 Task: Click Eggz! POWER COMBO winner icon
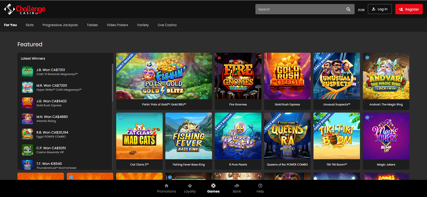[x=27, y=134]
